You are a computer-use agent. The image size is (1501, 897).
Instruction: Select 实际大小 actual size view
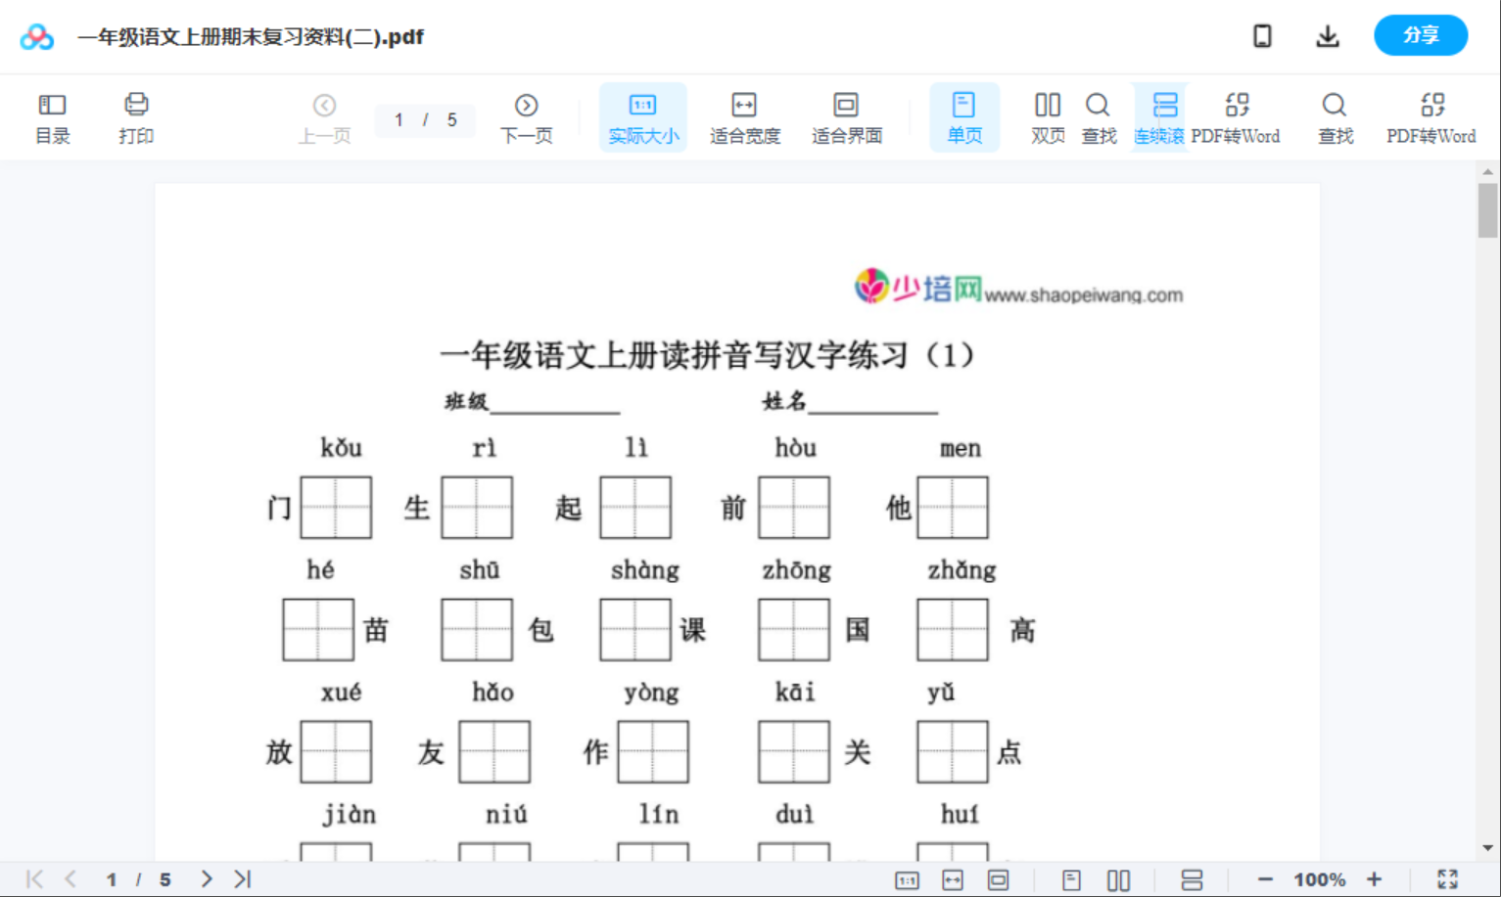point(642,116)
